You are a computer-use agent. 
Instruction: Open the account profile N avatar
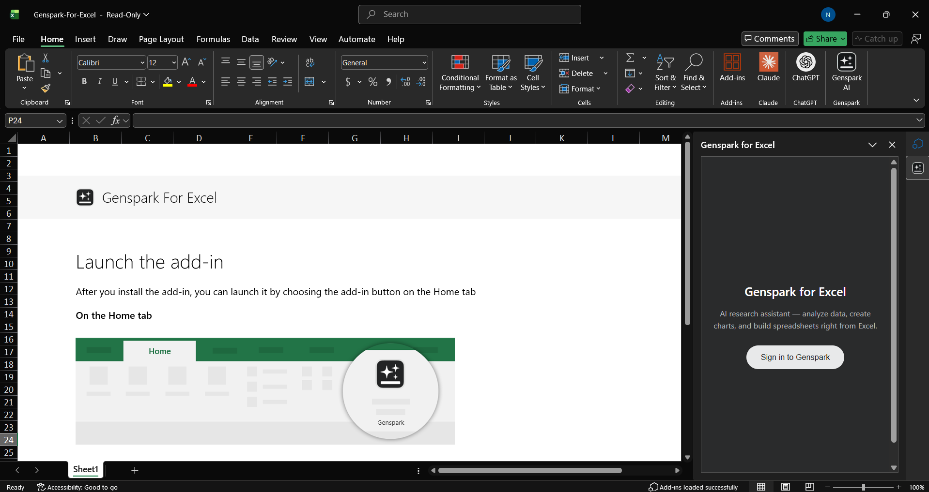828,15
